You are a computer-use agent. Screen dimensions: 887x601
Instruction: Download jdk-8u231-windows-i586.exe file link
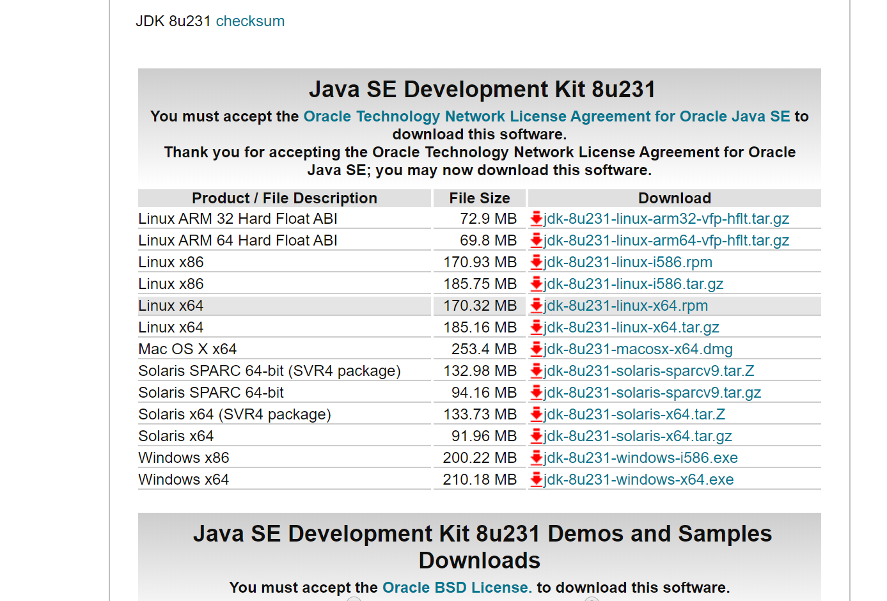641,458
